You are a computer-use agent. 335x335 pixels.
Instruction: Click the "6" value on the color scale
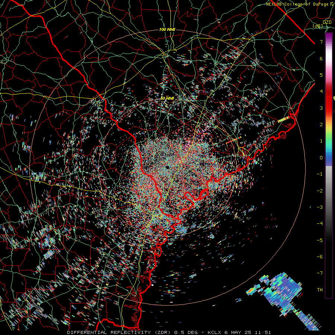(x=321, y=58)
